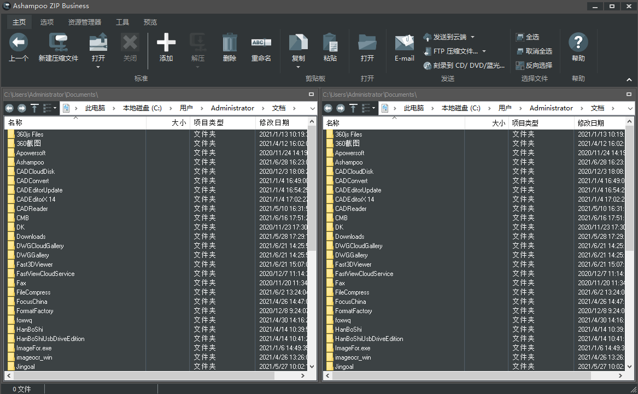Viewport: 638px width, 394px height.
Task: Click the 删除 trash can icon
Action: coord(230,42)
